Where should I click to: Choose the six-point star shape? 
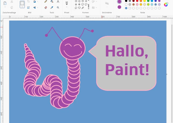tap(79, 4)
